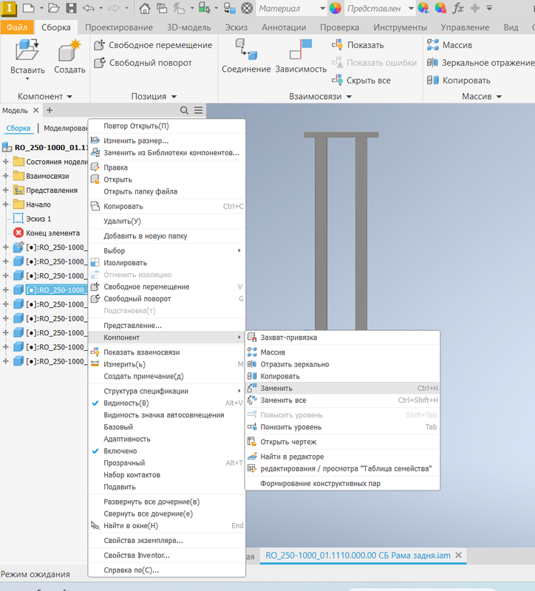Expand the Взаимосвязи folder in the browser
The width and height of the screenshot is (535, 591).
[x=5, y=176]
